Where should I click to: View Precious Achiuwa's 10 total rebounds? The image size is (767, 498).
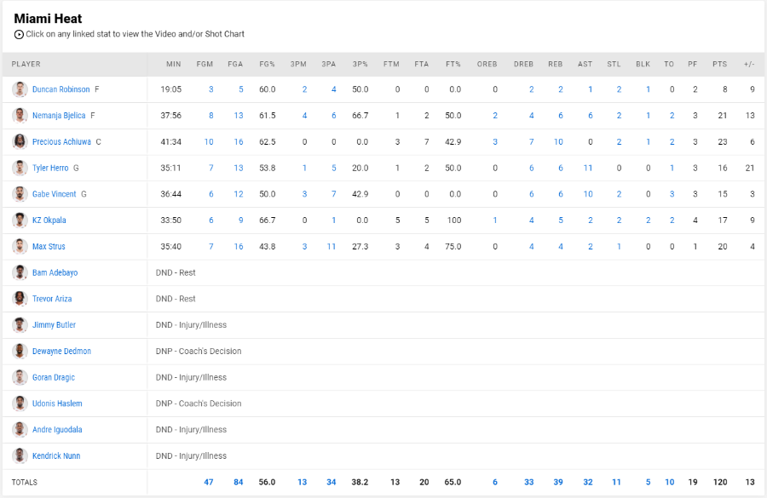tap(558, 141)
